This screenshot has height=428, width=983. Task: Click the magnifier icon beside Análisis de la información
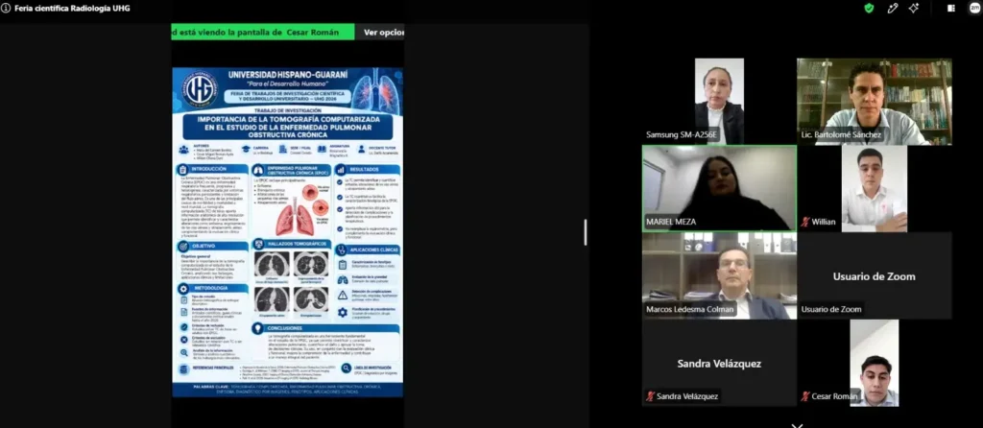[x=183, y=353]
